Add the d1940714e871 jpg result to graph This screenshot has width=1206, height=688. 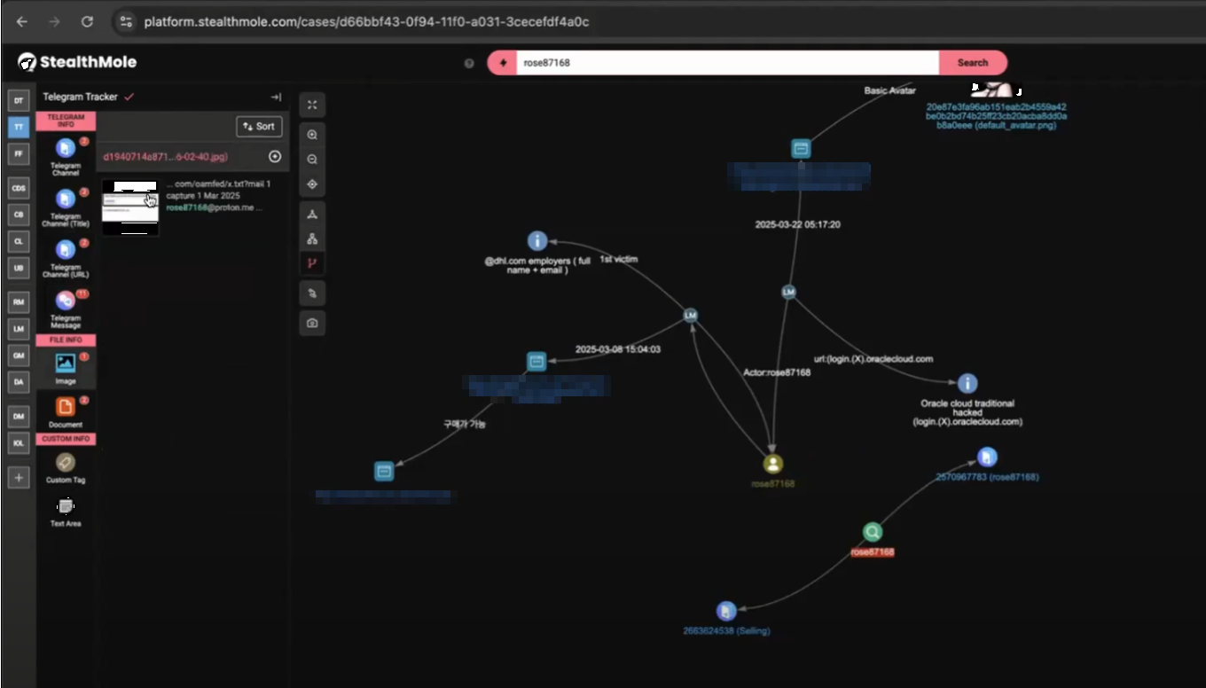pyautogui.click(x=275, y=157)
